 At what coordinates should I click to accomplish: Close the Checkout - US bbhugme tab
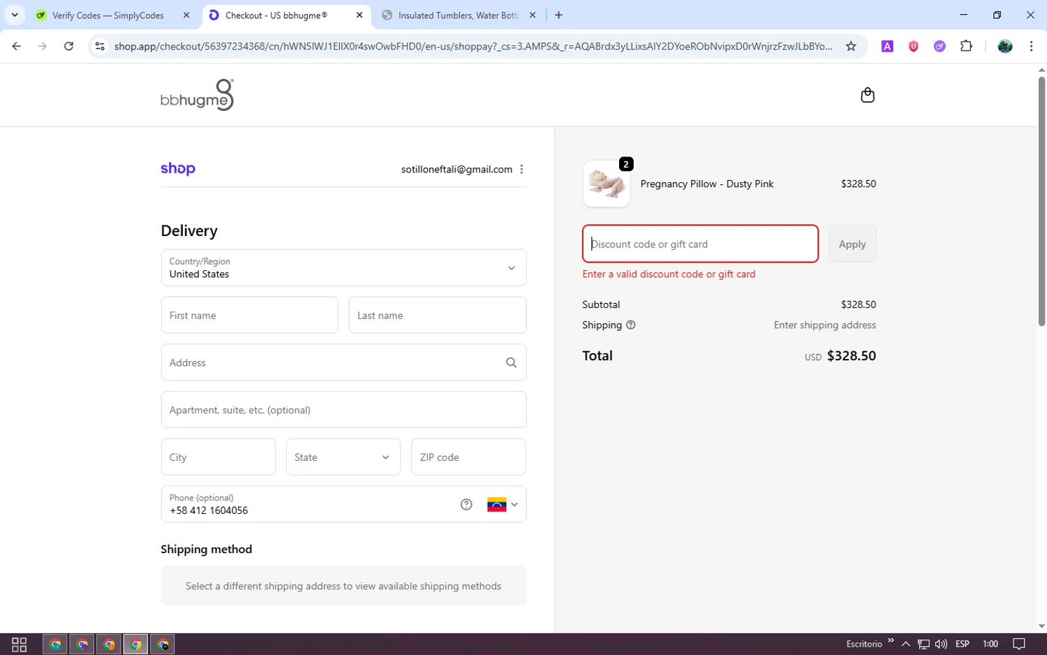point(359,15)
